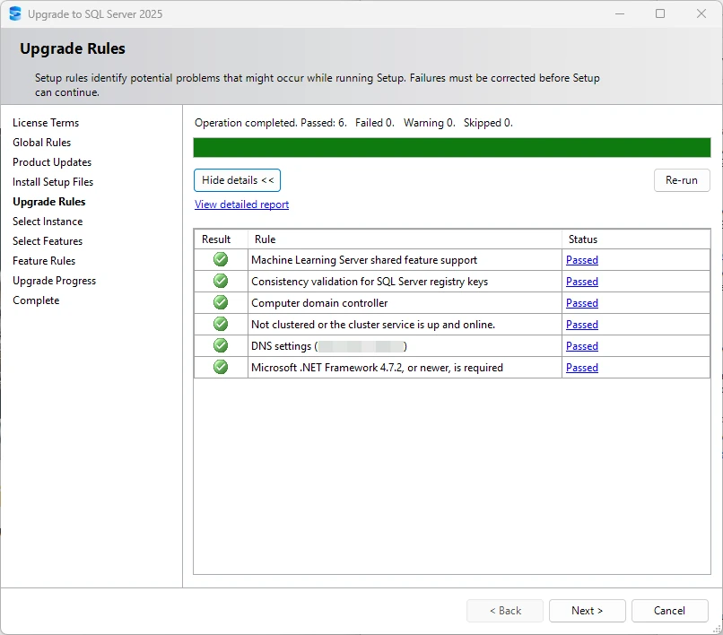Click the SQL Server logo in title bar

pos(15,13)
